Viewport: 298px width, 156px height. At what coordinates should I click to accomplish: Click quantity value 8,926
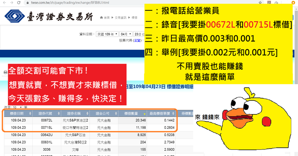click(142, 135)
